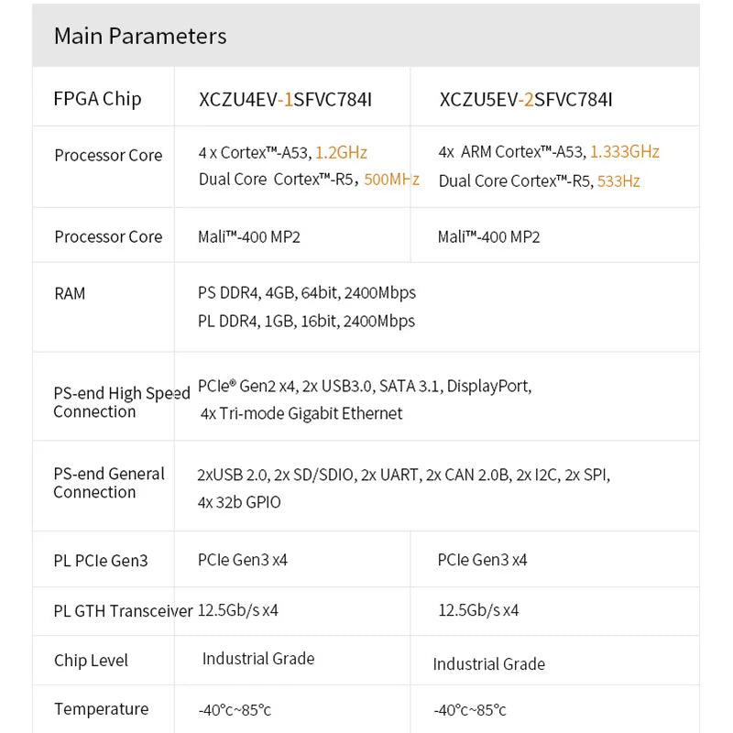This screenshot has width=733, height=733.
Task: Click the PS-end High Speed Connection label
Action: pos(121,402)
